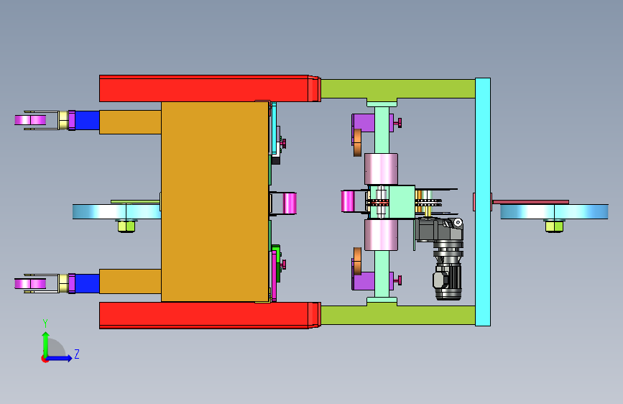623x404 pixels.
Task: Pick the magenta roller beside orange block
Action: 290,203
